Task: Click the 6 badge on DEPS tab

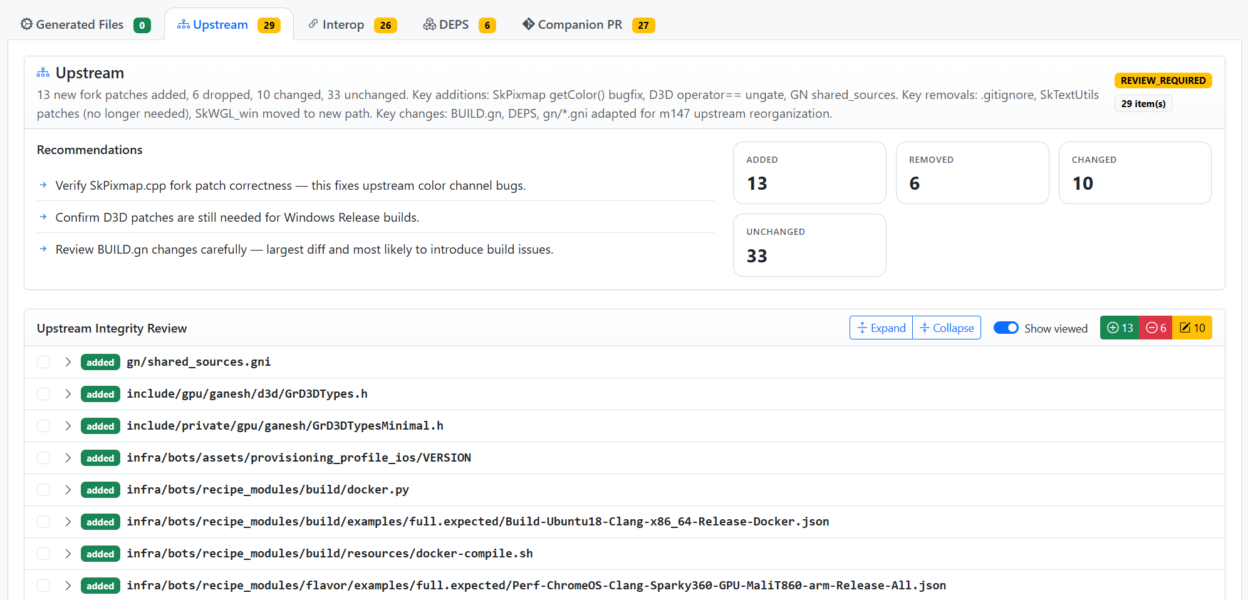Action: (487, 25)
